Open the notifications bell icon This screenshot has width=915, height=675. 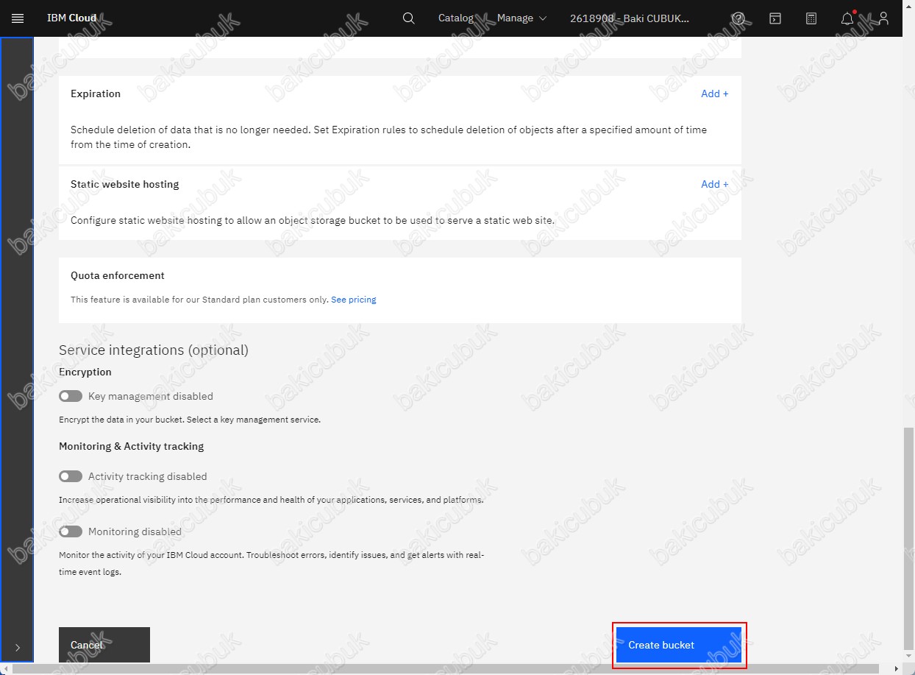(847, 18)
